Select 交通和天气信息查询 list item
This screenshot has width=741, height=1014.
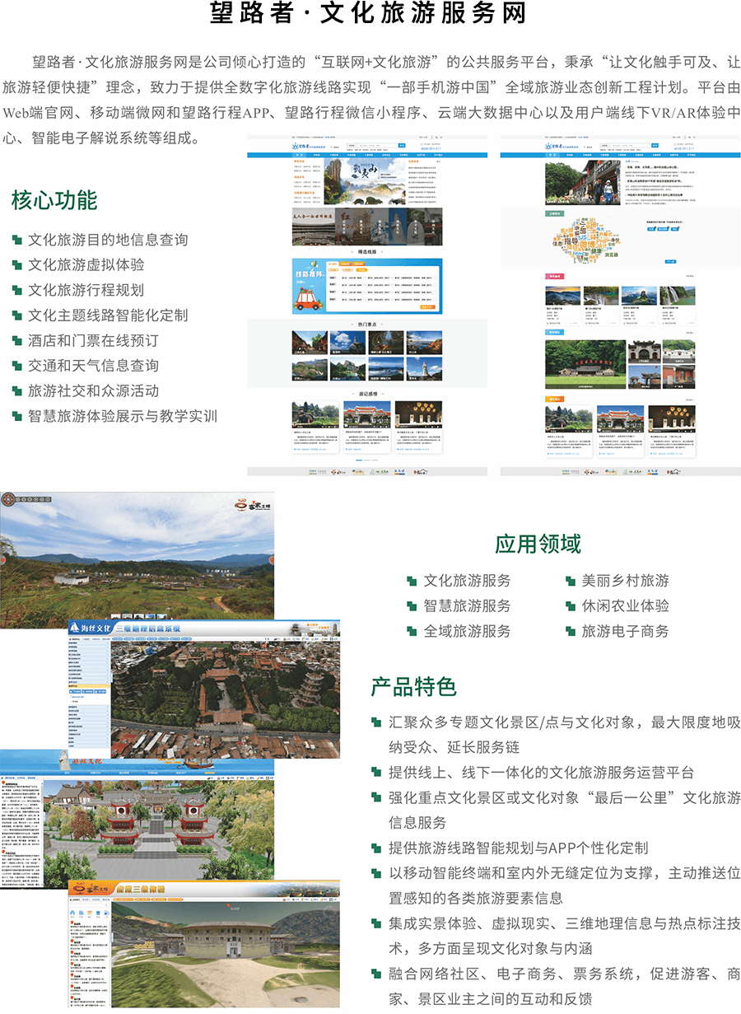[x=93, y=366]
